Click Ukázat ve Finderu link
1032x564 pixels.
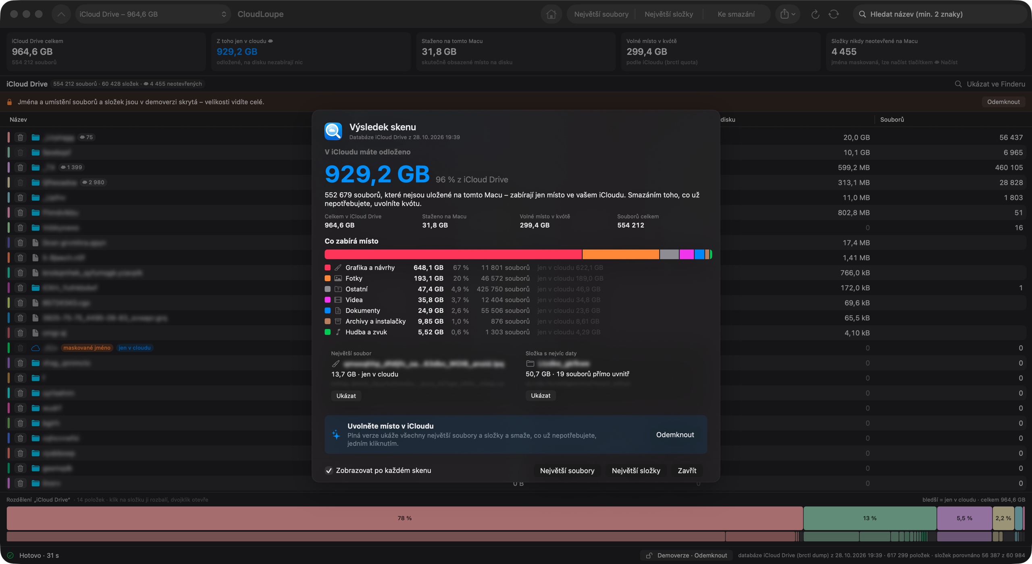tap(990, 84)
